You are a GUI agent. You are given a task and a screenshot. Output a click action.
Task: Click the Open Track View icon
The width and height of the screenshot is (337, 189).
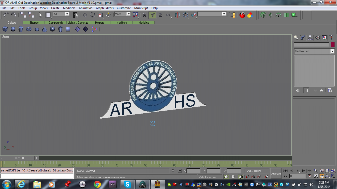tap(232, 15)
